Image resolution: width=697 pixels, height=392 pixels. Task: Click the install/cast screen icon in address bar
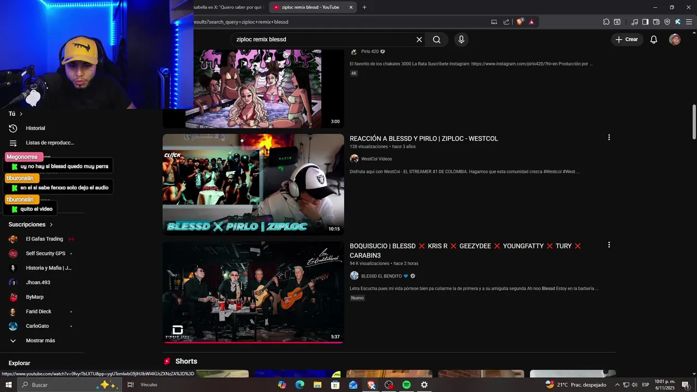(494, 22)
